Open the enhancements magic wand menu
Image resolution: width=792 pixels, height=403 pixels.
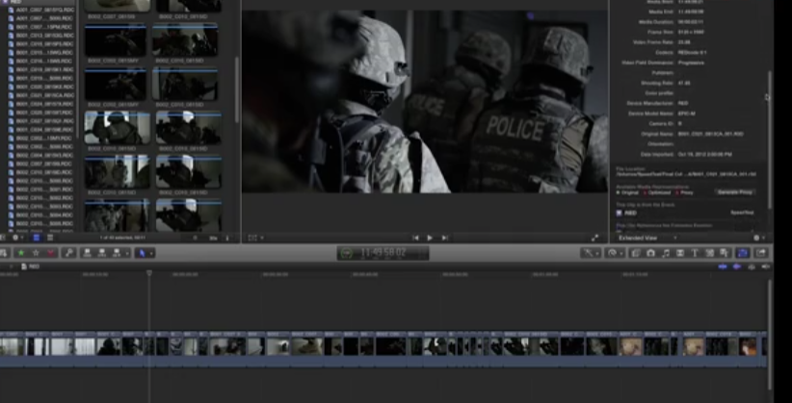(590, 253)
